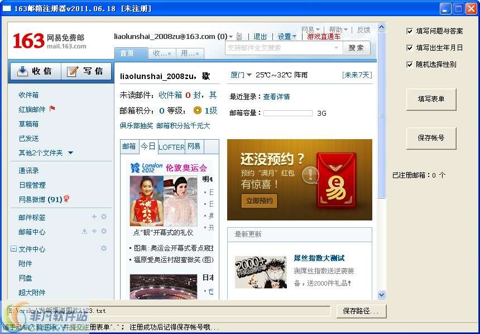Open 网易微博 (91) link

pyautogui.click(x=40, y=199)
